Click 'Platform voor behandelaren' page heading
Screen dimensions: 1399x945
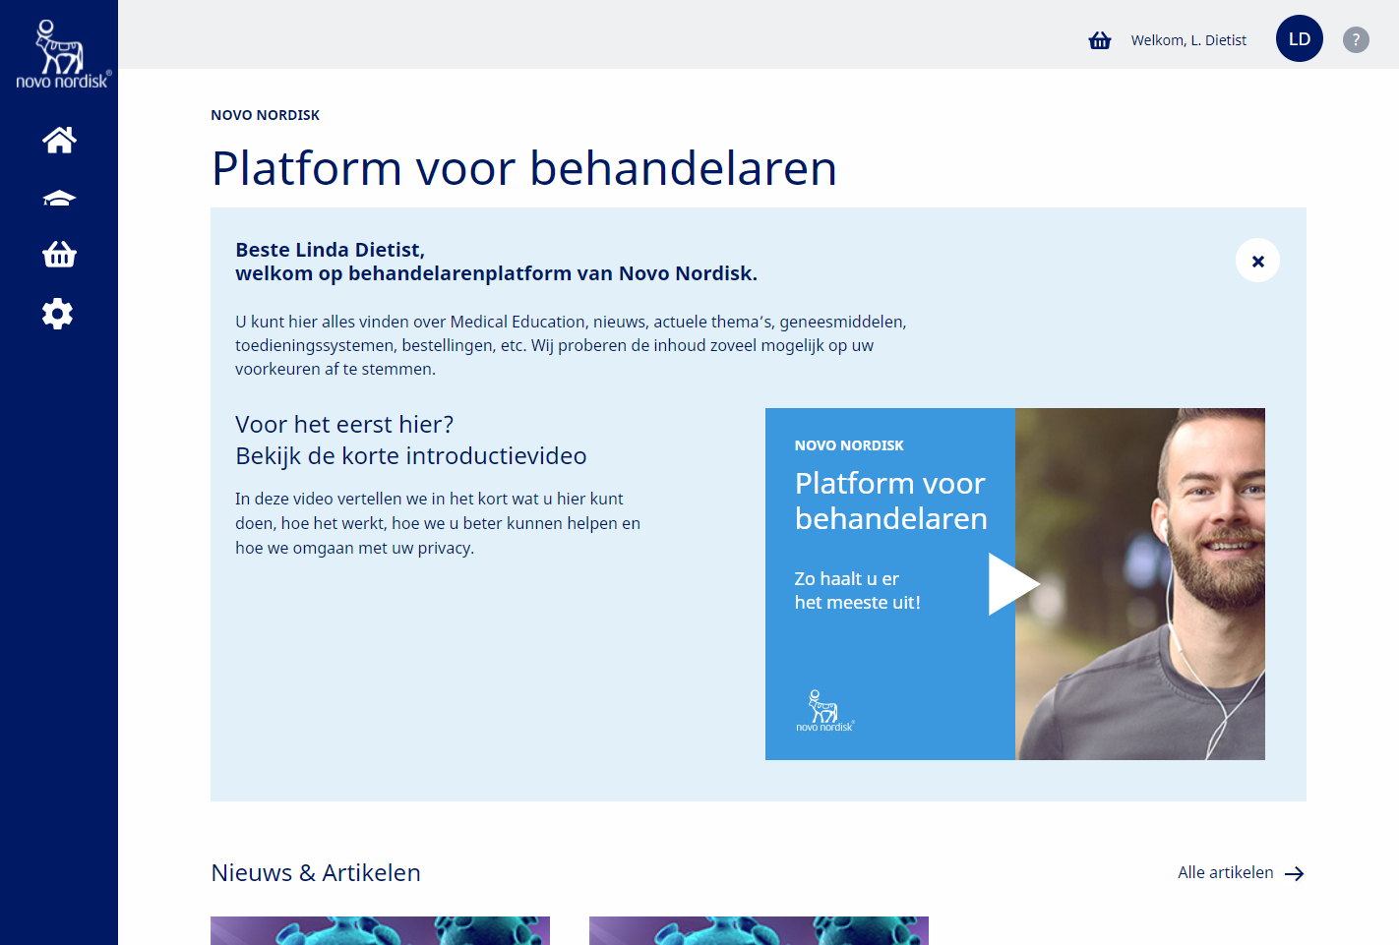pos(524,168)
